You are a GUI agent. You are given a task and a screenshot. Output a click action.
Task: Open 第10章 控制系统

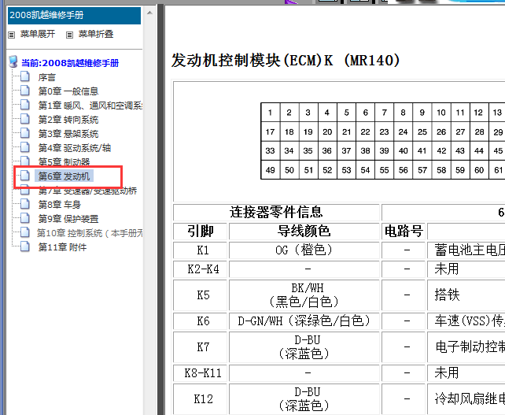(x=90, y=233)
